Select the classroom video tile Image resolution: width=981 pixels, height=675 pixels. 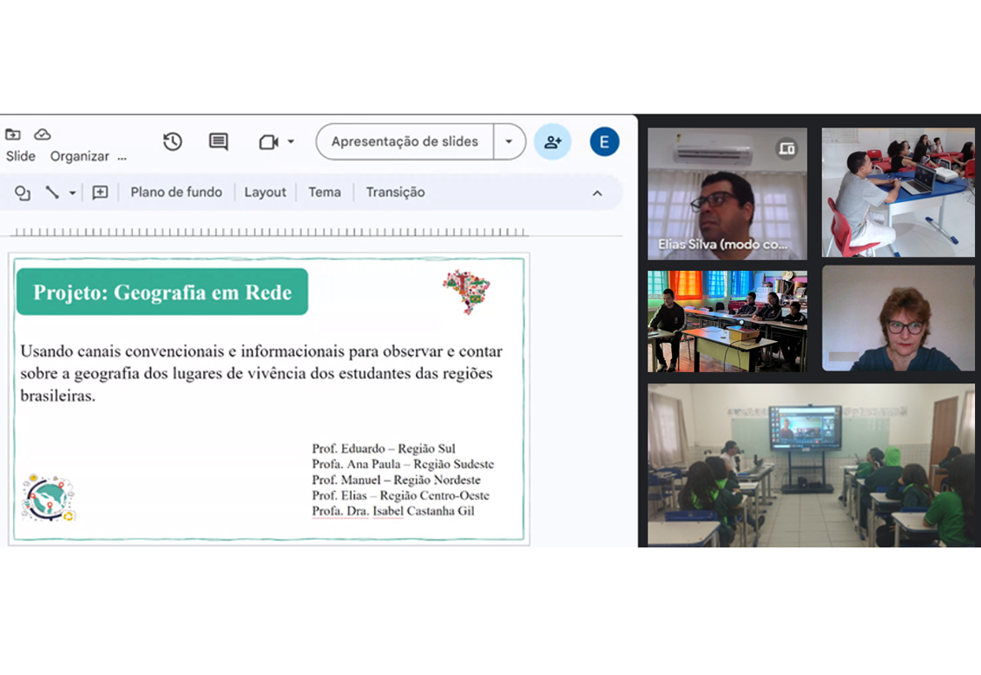click(x=811, y=464)
